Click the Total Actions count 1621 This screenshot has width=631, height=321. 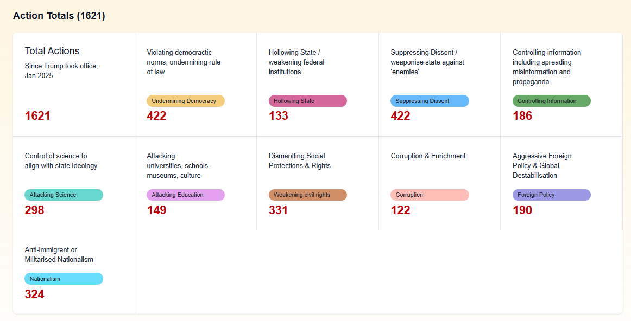click(37, 116)
